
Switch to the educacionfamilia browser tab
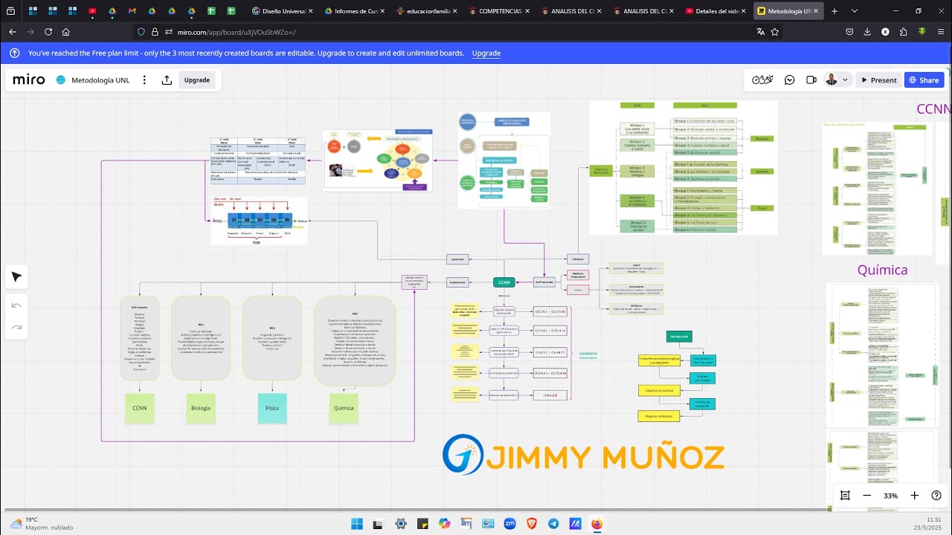(428, 11)
